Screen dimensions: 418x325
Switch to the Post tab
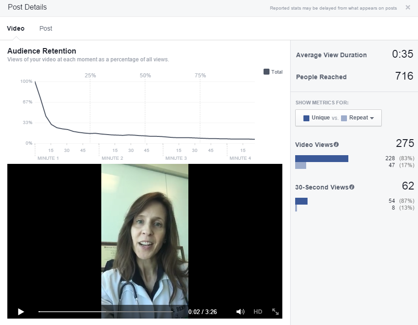pyautogui.click(x=46, y=28)
